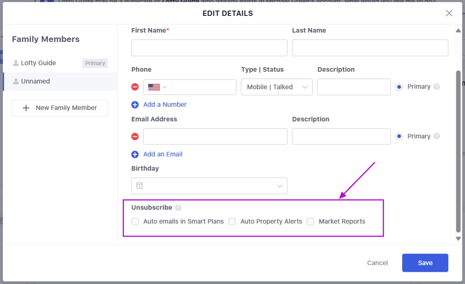Enable Auto Property Alerts unsubscribe checkbox
The image size is (465, 284).
click(232, 222)
